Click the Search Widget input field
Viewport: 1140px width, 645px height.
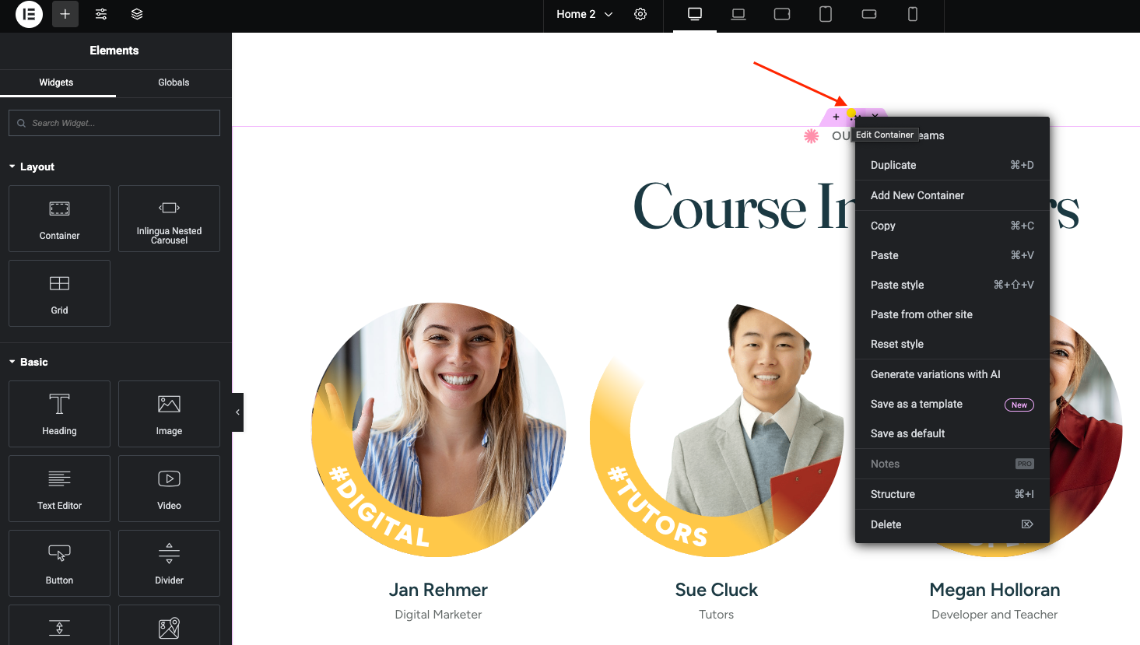click(114, 123)
